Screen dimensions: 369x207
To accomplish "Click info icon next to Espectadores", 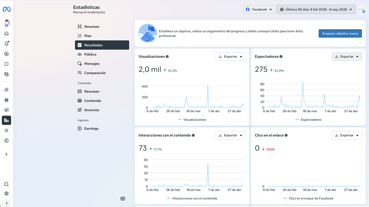I will [x=281, y=57].
